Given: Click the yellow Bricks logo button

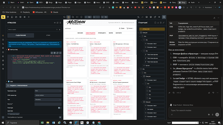Looking at the screenshot, I should pos(3,17).
